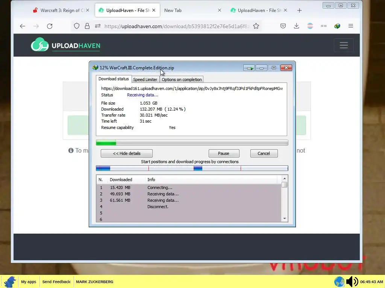Click the Receiving data status text
385x288 pixels.
click(x=142, y=95)
